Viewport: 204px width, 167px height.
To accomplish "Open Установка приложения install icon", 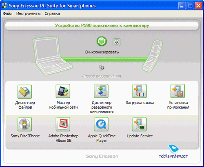I will pos(177,91).
